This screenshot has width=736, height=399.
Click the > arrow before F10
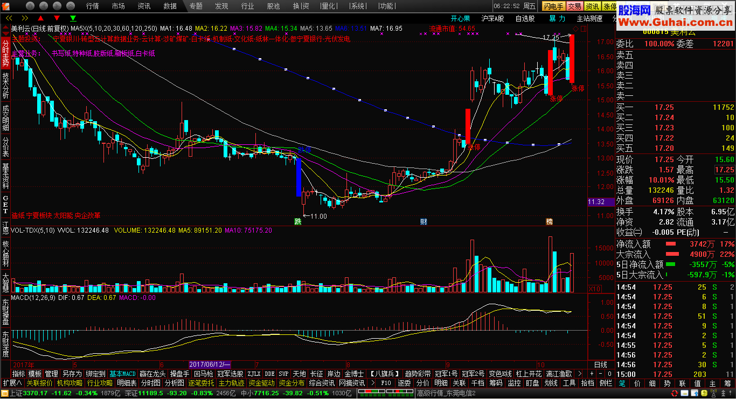(x=374, y=383)
